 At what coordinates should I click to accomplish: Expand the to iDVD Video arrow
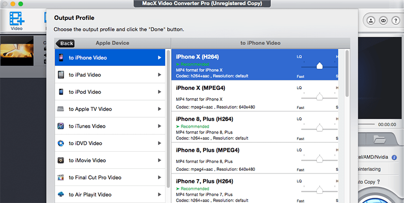coord(159,143)
